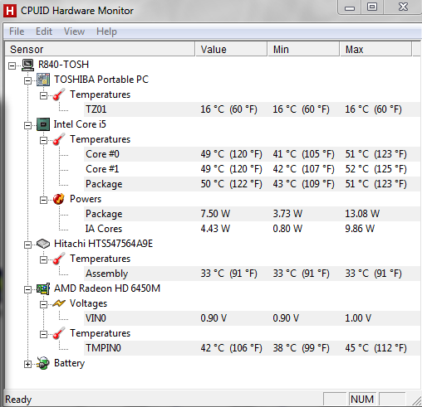Screen dimensions: 422x407
Task: Click the Intel Core i5 processor chip icon
Action: (x=43, y=124)
